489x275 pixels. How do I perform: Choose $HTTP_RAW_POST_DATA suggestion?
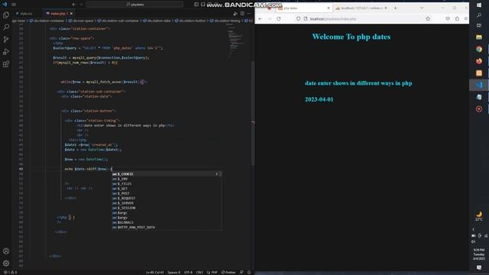pos(167,228)
